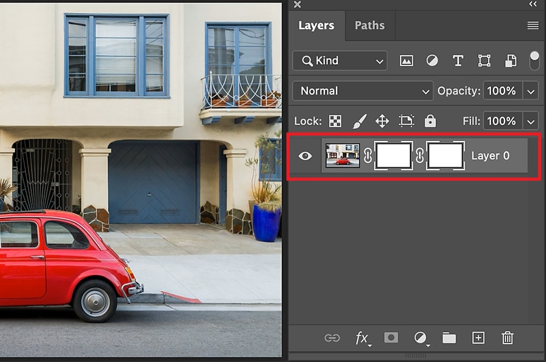Switch to the Paths tab
This screenshot has width=546, height=362.
pos(369,26)
